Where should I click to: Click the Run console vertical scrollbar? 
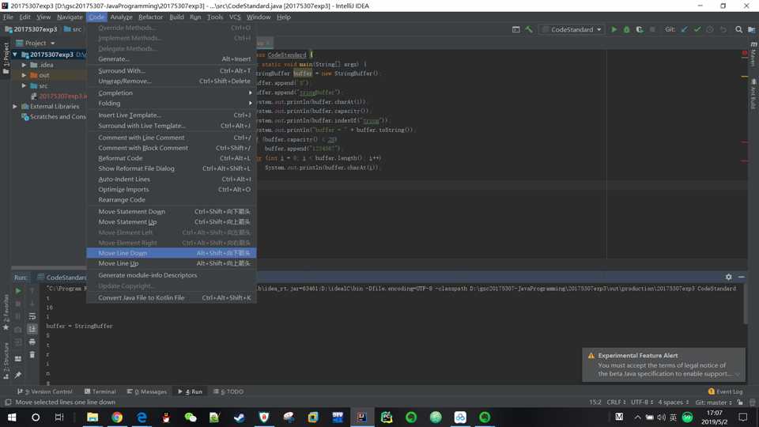(745, 304)
